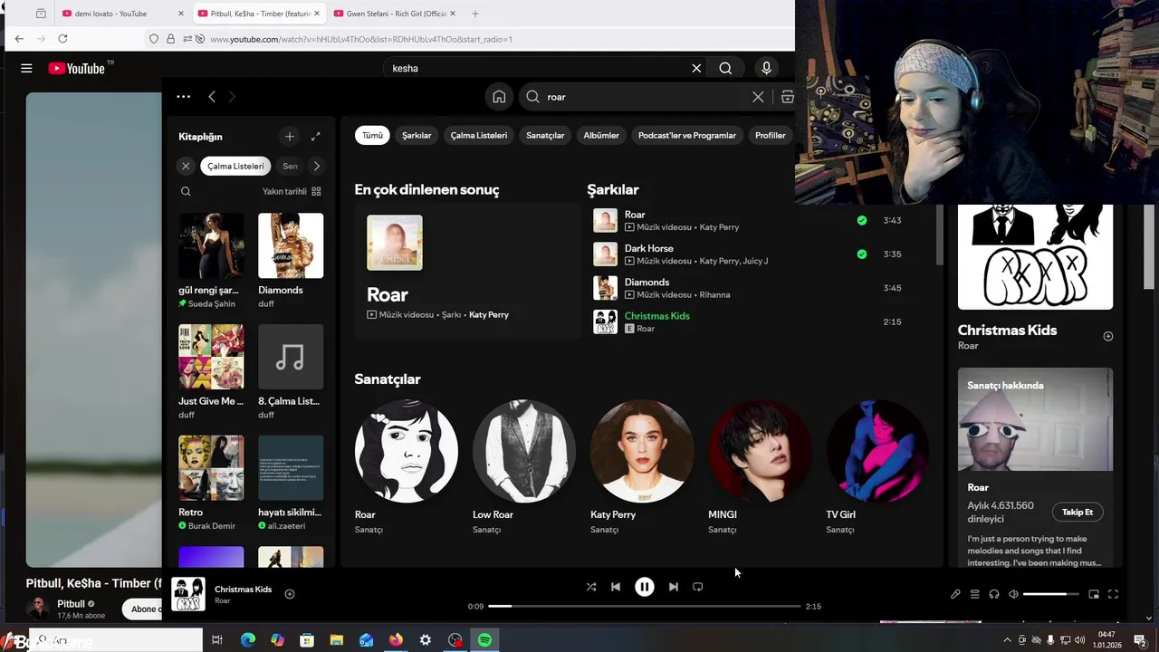The height and width of the screenshot is (652, 1159).
Task: Pause the current track
Action: [x=645, y=587]
